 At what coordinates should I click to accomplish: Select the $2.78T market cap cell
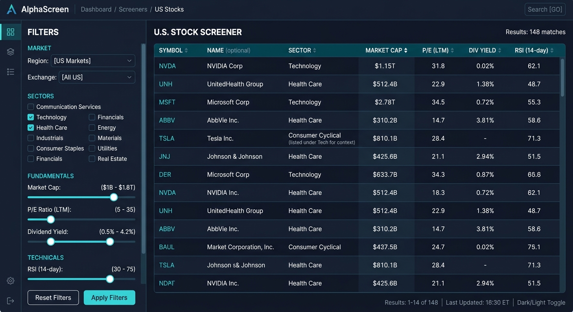tap(385, 102)
